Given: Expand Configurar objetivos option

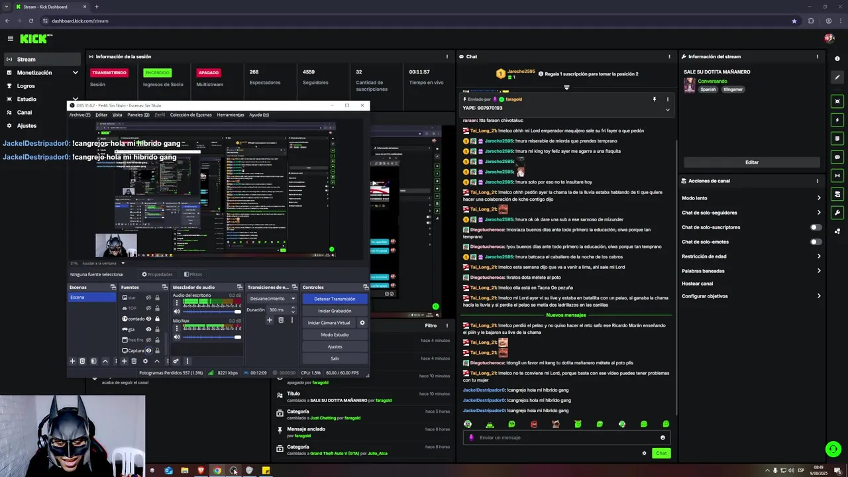Looking at the screenshot, I should [x=819, y=296].
